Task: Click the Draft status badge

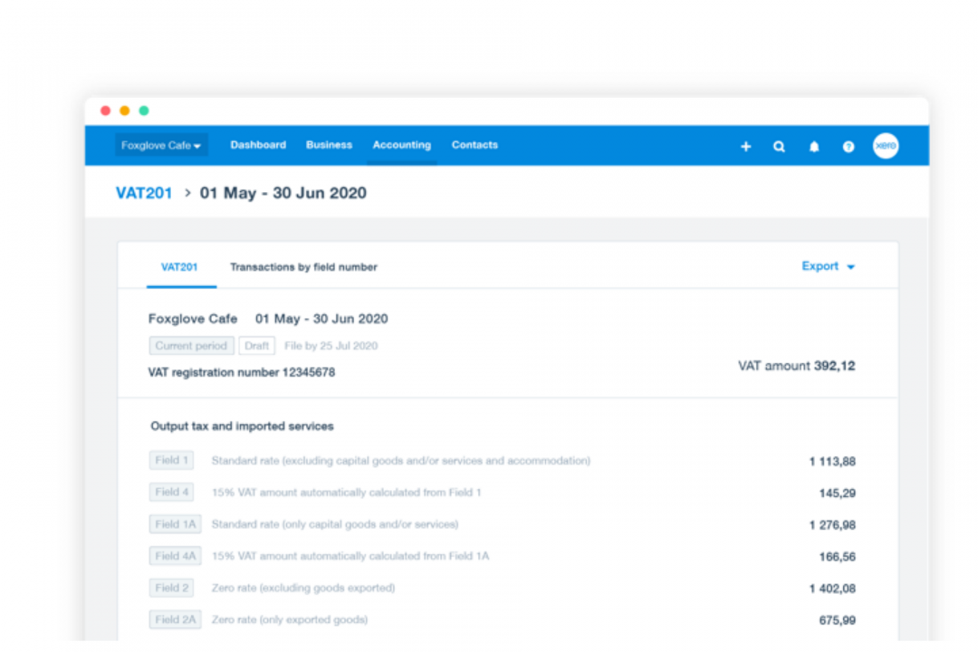Action: [x=257, y=346]
